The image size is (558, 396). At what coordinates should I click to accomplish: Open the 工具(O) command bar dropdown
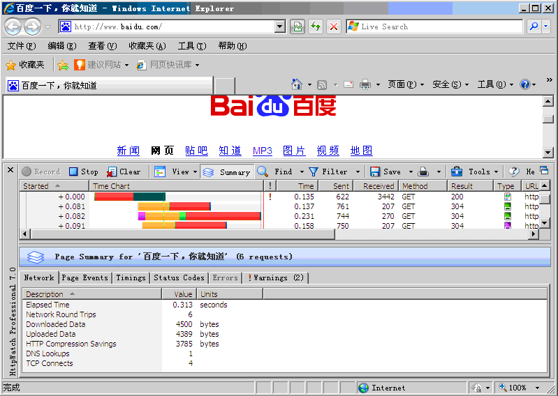tap(495, 84)
